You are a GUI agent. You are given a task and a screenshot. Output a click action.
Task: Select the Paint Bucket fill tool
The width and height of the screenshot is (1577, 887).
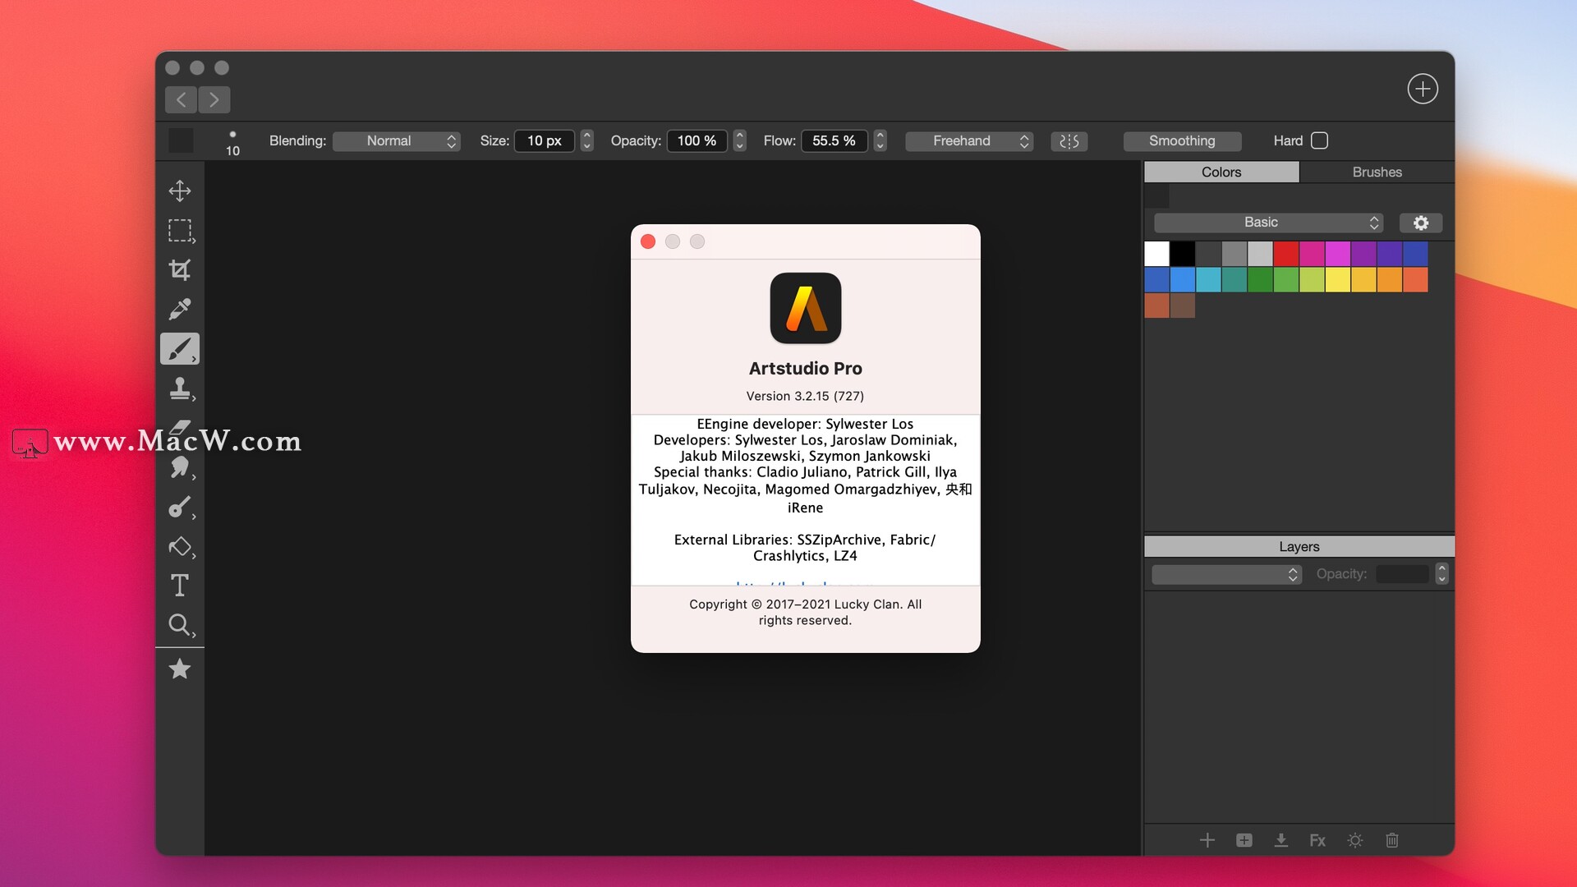pyautogui.click(x=180, y=546)
